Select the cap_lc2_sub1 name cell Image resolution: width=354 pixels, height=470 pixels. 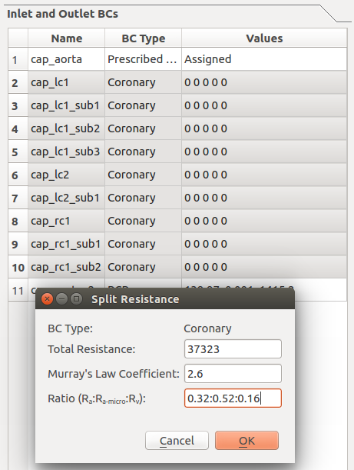pyautogui.click(x=67, y=198)
